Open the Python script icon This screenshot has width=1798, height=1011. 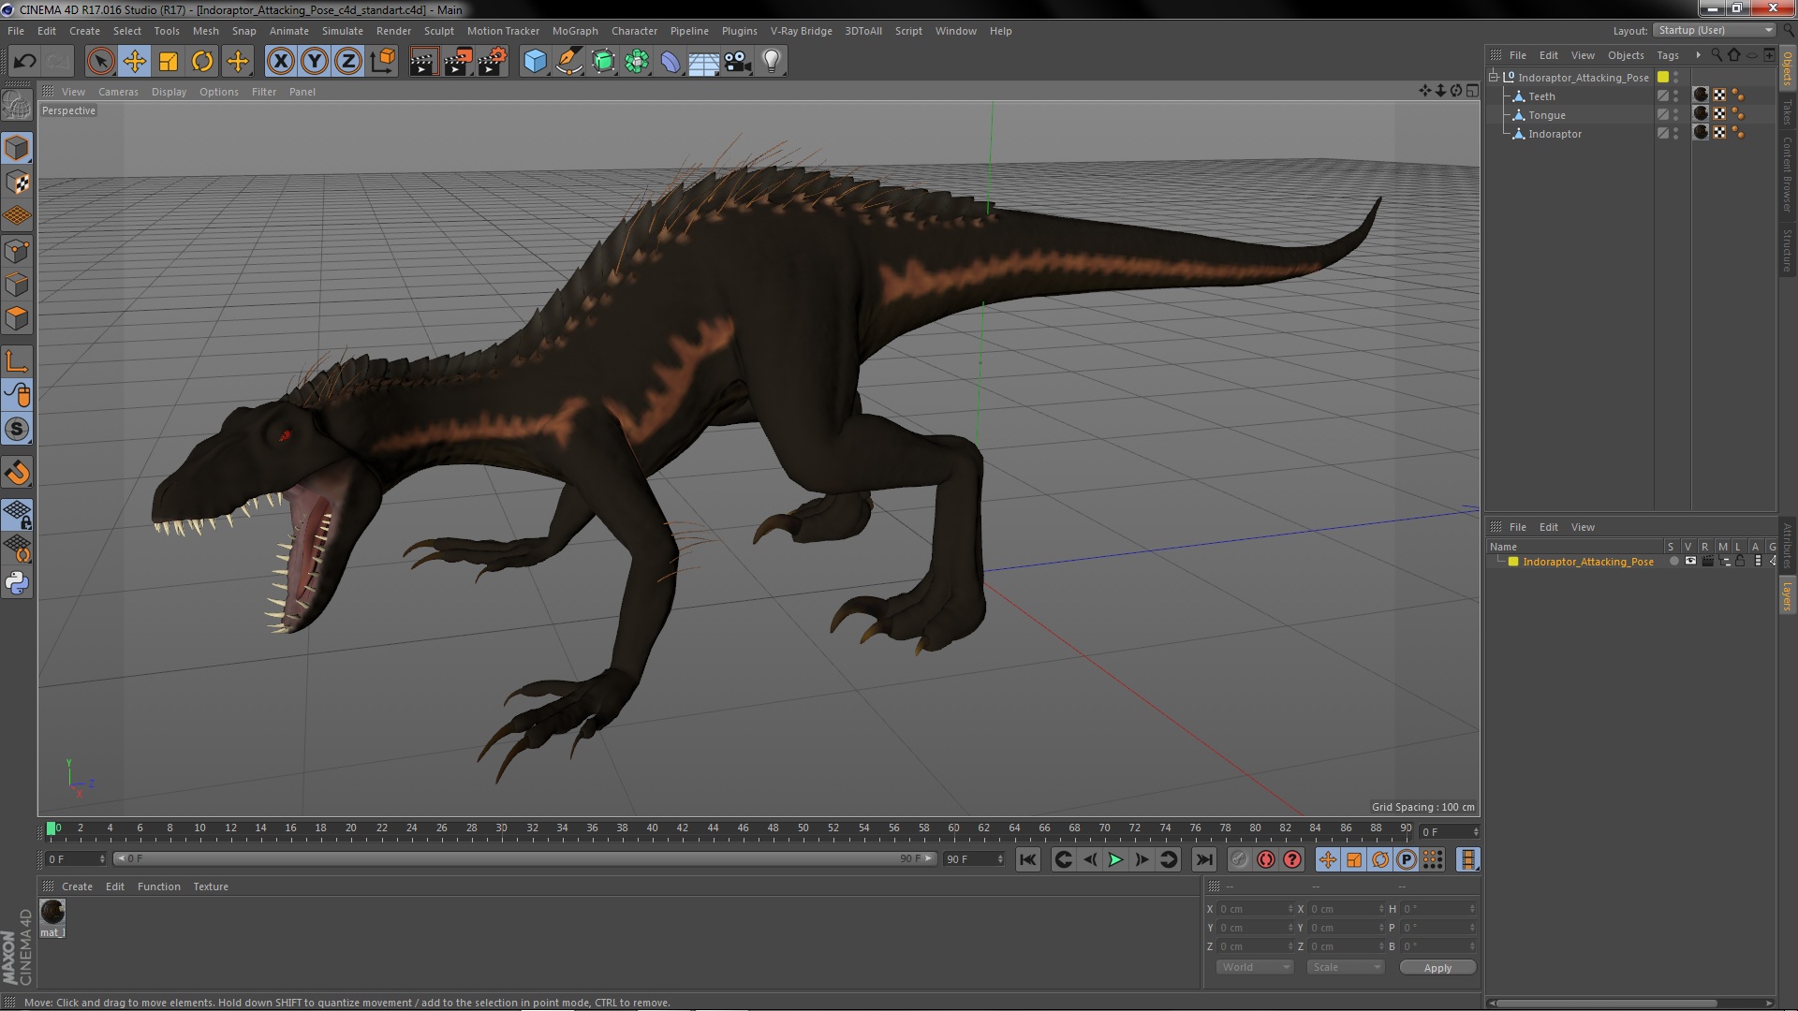click(17, 583)
